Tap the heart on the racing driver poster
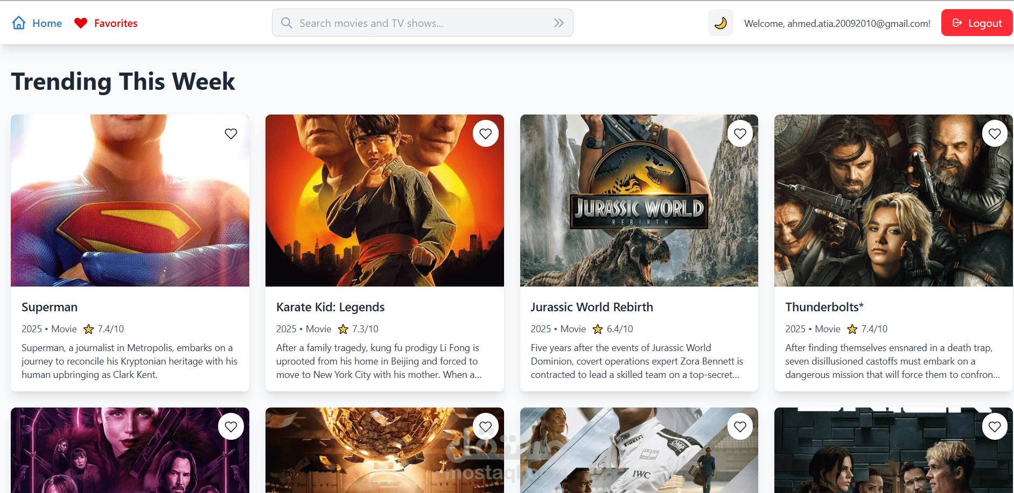This screenshot has width=1014, height=493. tap(740, 427)
